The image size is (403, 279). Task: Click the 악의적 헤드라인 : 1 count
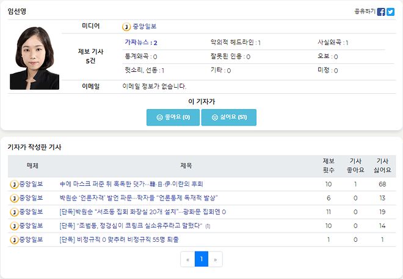click(x=236, y=42)
